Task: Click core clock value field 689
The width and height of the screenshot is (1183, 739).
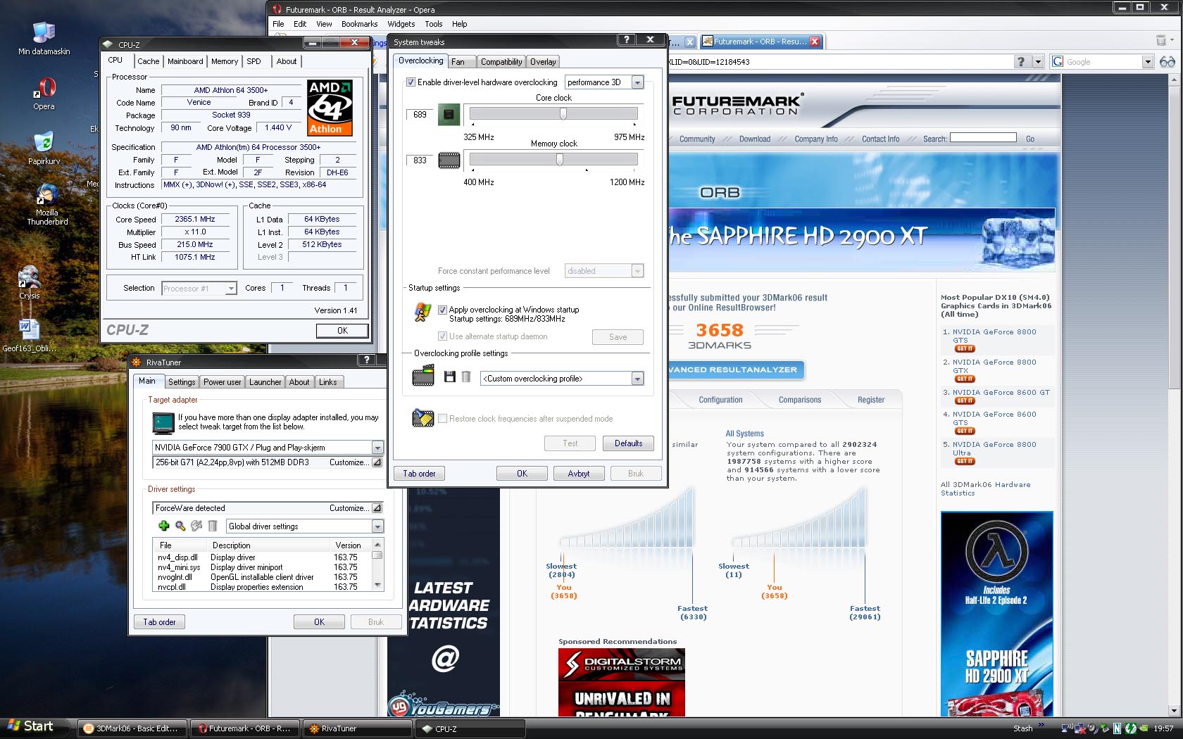Action: [420, 115]
